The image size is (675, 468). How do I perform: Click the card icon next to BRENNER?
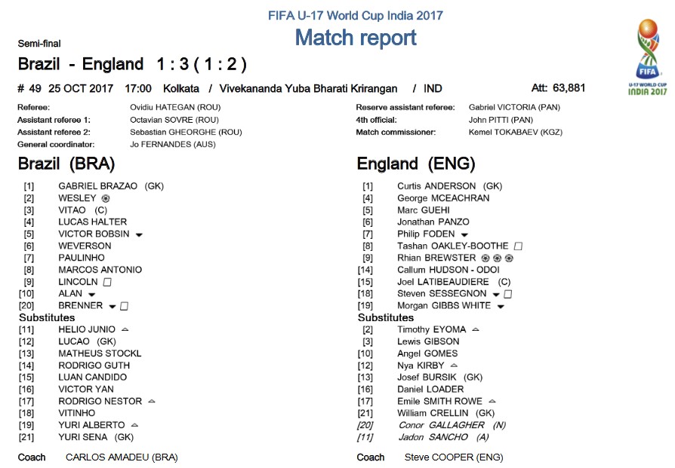124,306
